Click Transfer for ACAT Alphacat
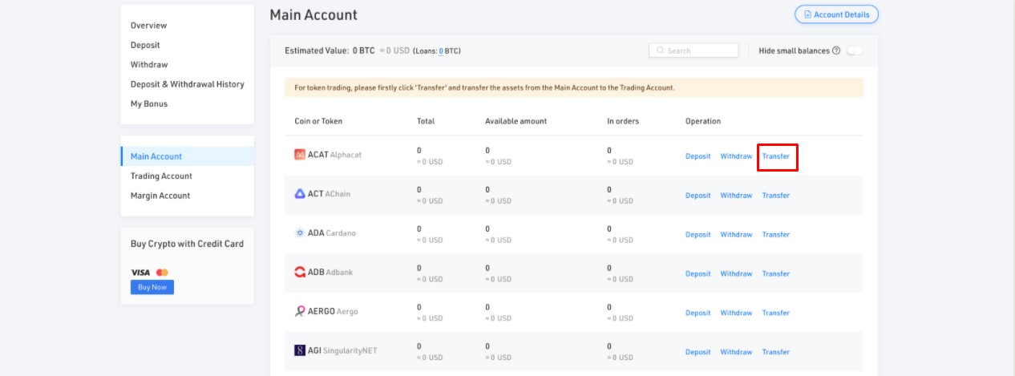 [x=776, y=156]
